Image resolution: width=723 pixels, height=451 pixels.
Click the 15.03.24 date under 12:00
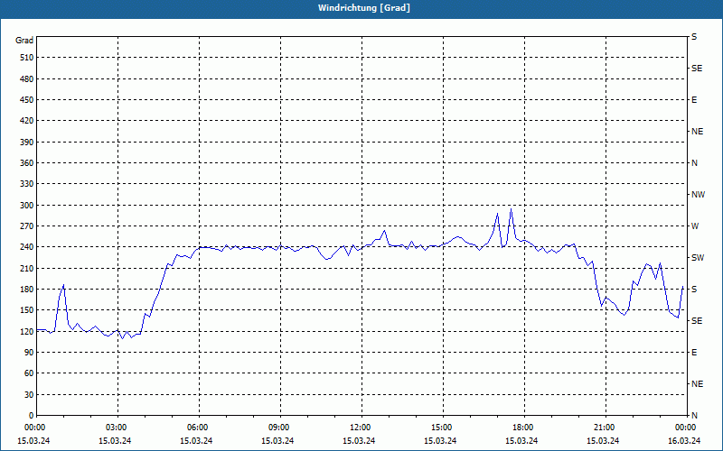[359, 441]
